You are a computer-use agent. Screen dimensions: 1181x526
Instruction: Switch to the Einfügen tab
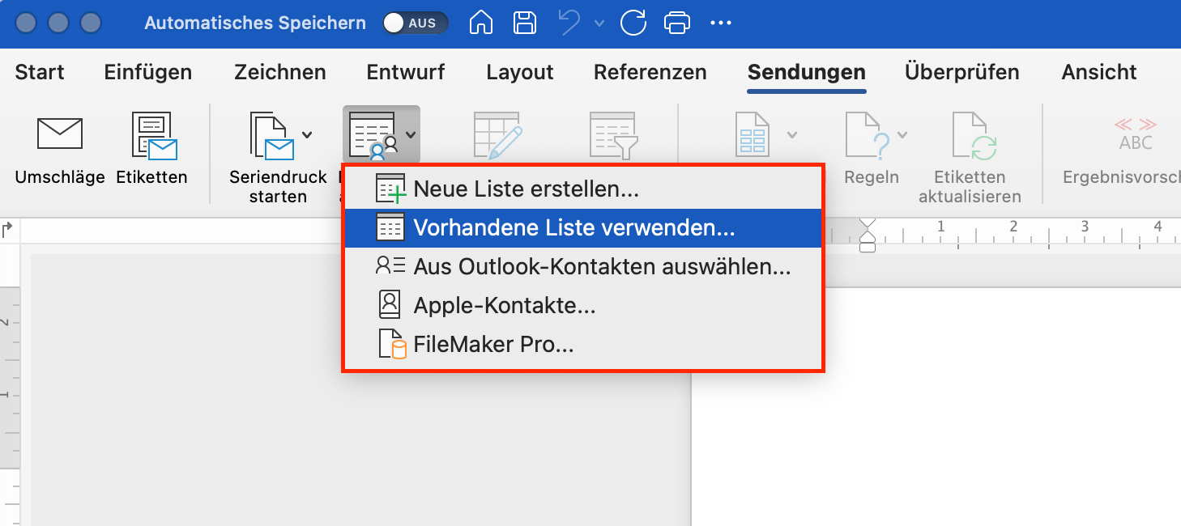point(148,72)
